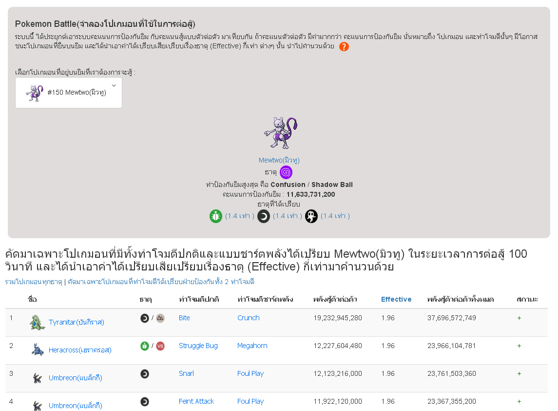Viewport: 558px width, 411px height.
Task: Click the 1.4 เท่า link beside Dark icon
Action: pyautogui.click(x=287, y=216)
